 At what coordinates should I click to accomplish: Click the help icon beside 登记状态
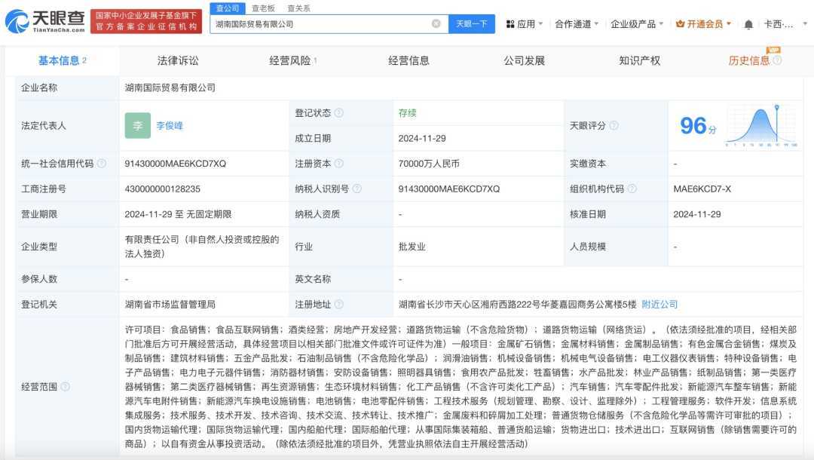339,113
